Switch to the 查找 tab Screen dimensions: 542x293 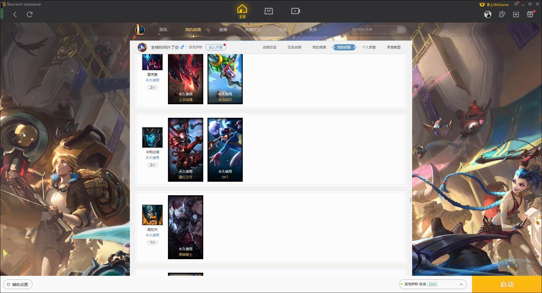(x=313, y=30)
